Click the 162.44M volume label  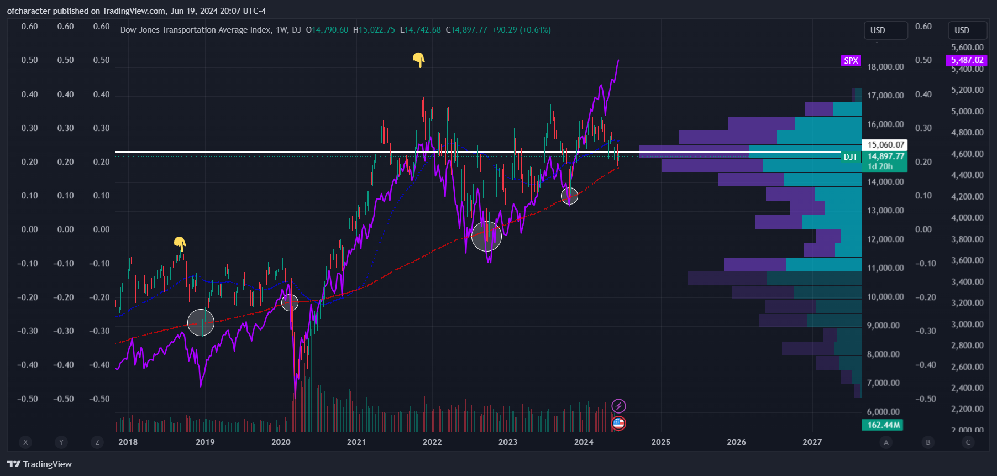[x=883, y=425]
